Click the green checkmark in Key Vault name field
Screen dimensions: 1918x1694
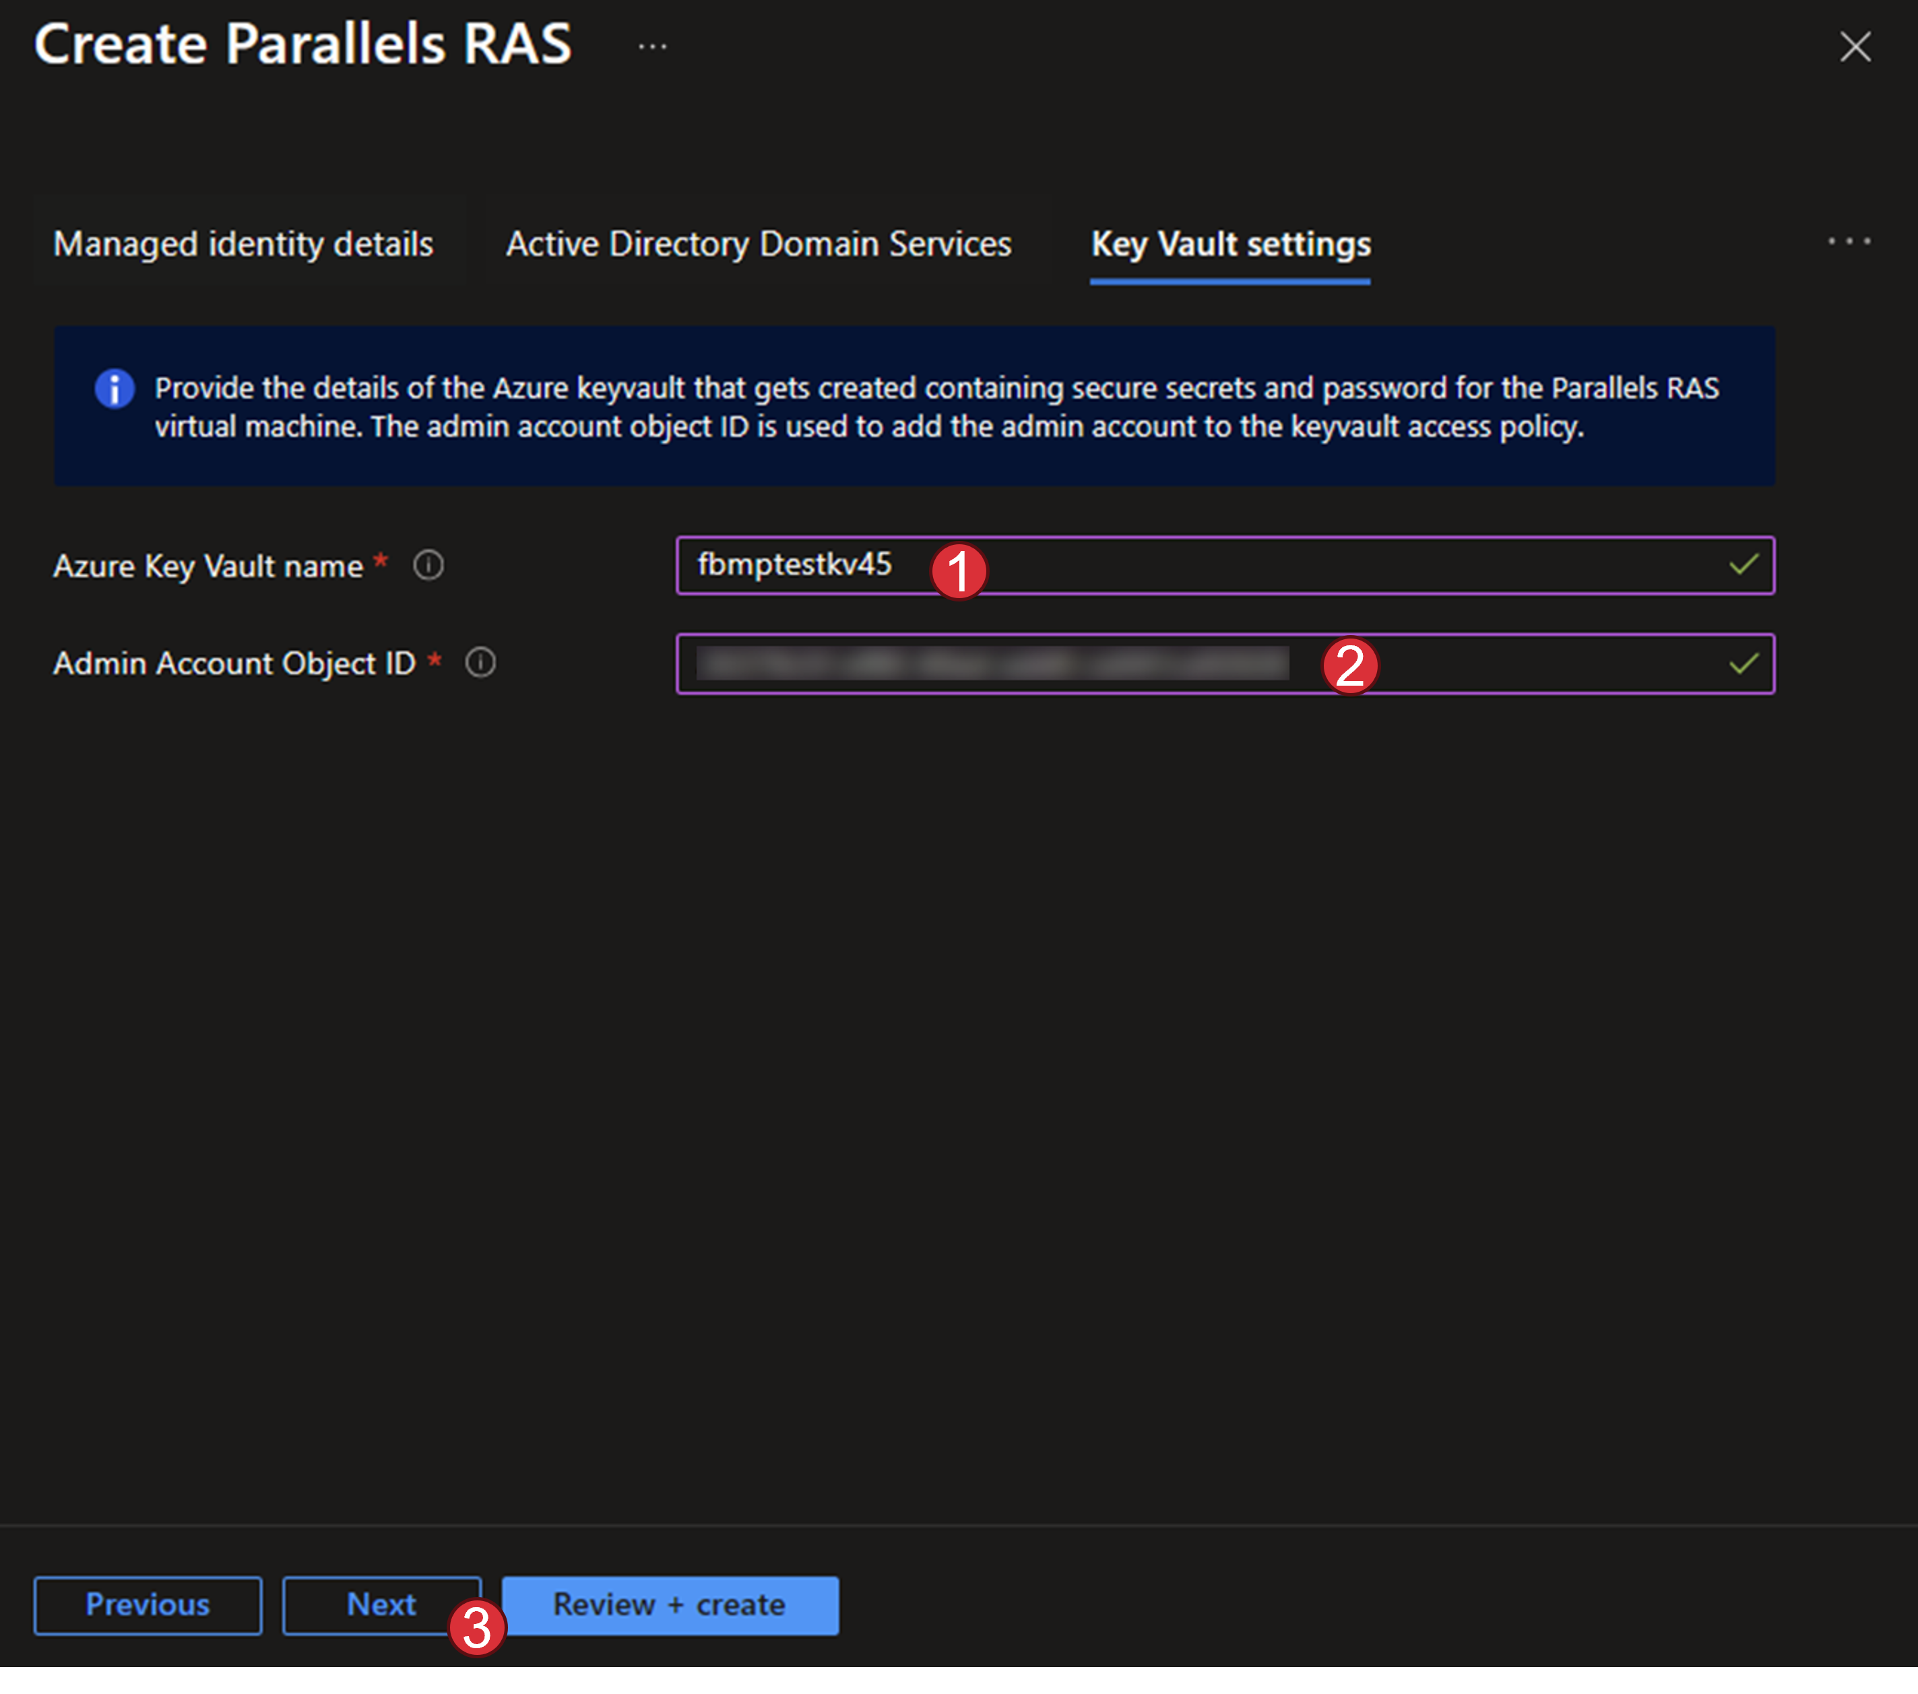pyautogui.click(x=1743, y=564)
